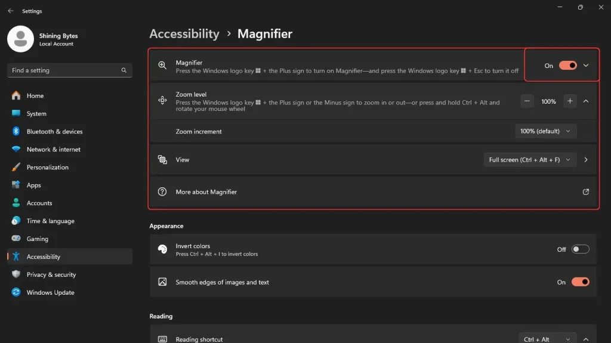Screen dimensions: 611x343
Task: Click the Network & internet Wi-Fi icon
Action: click(x=16, y=149)
